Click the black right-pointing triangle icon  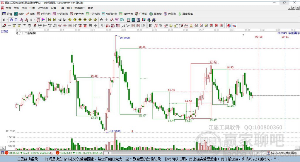65,20
